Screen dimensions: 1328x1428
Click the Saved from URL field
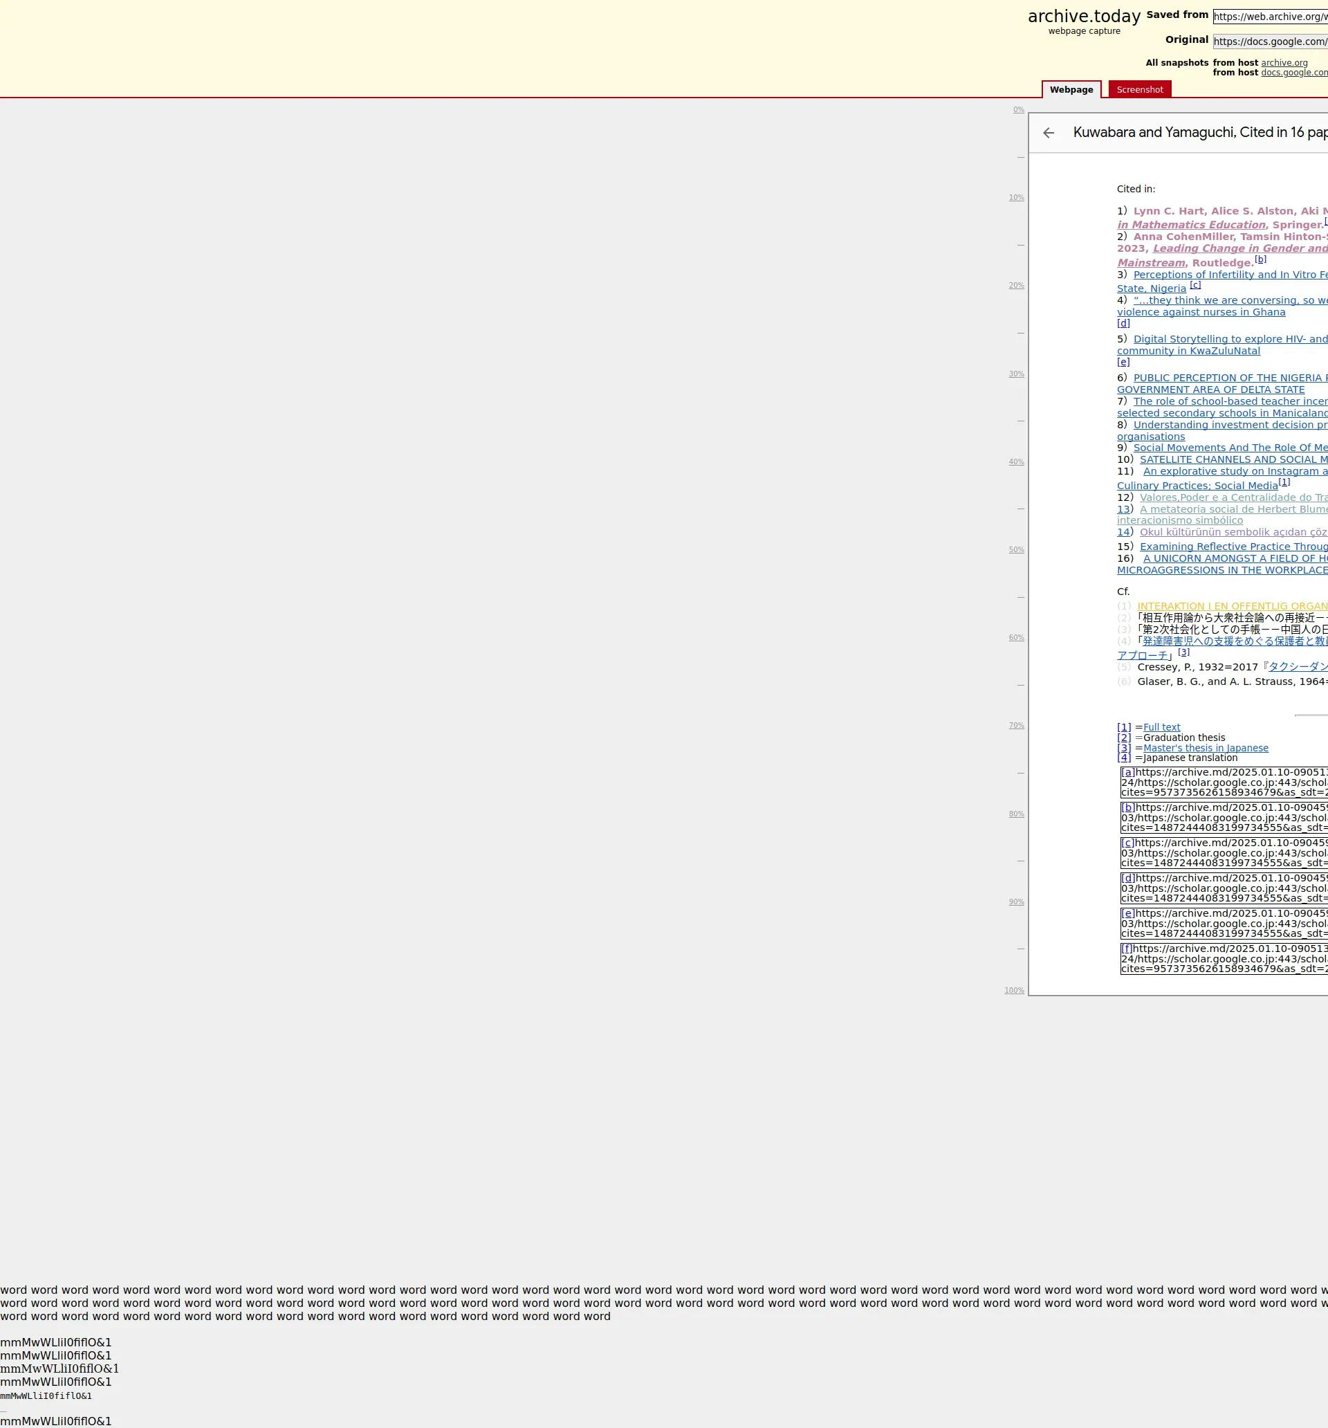coord(1269,17)
